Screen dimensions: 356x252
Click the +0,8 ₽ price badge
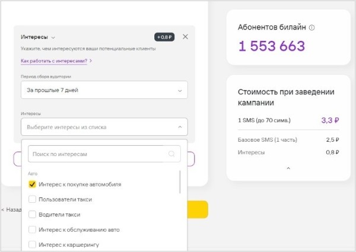[164, 37]
